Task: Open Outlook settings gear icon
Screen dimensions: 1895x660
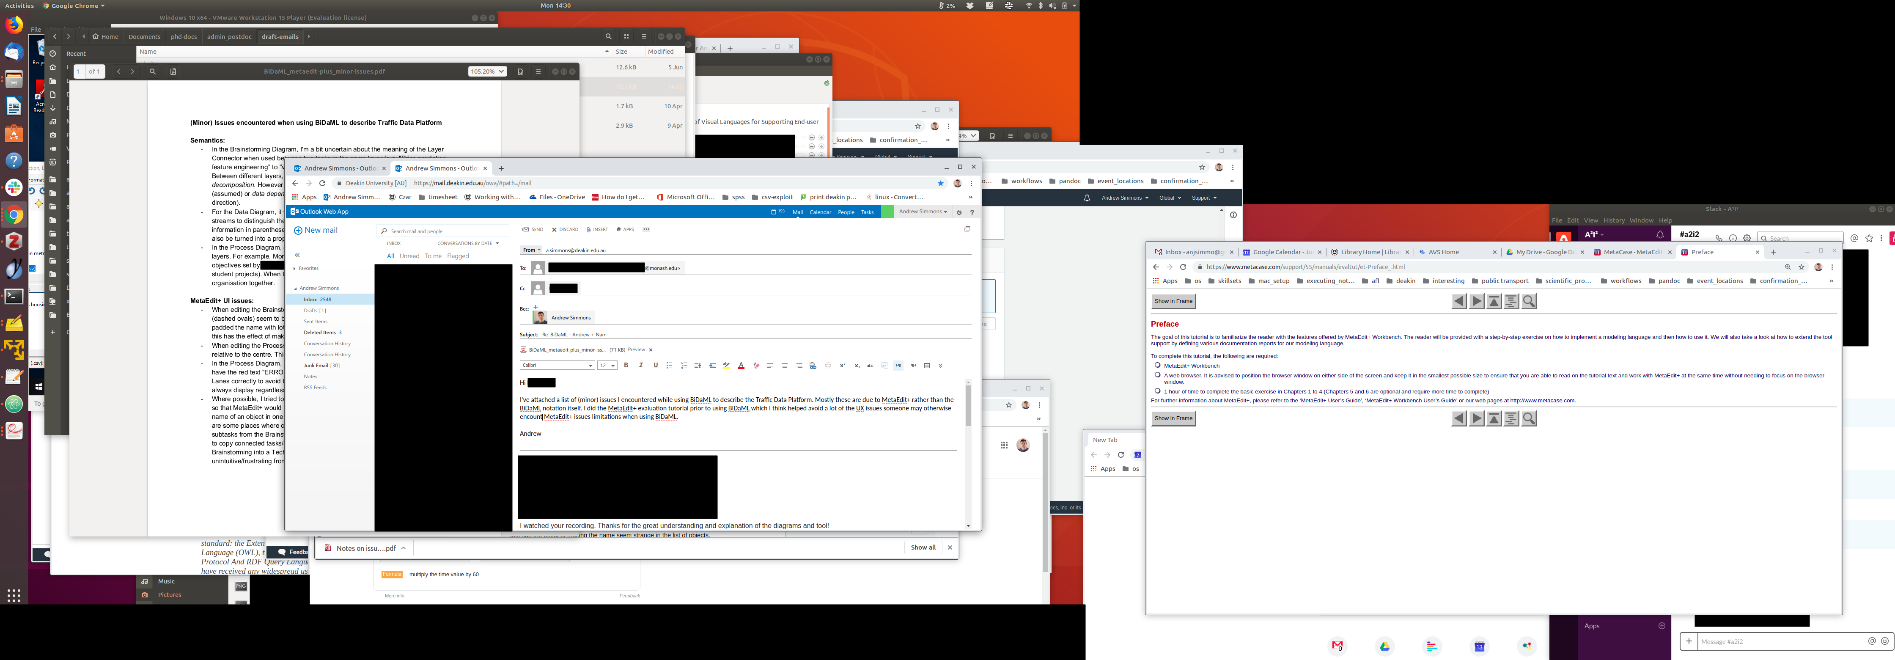Action: [958, 213]
